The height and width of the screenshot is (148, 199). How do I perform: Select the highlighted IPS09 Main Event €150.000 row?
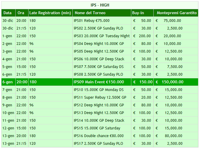pyautogui.click(x=100, y=82)
